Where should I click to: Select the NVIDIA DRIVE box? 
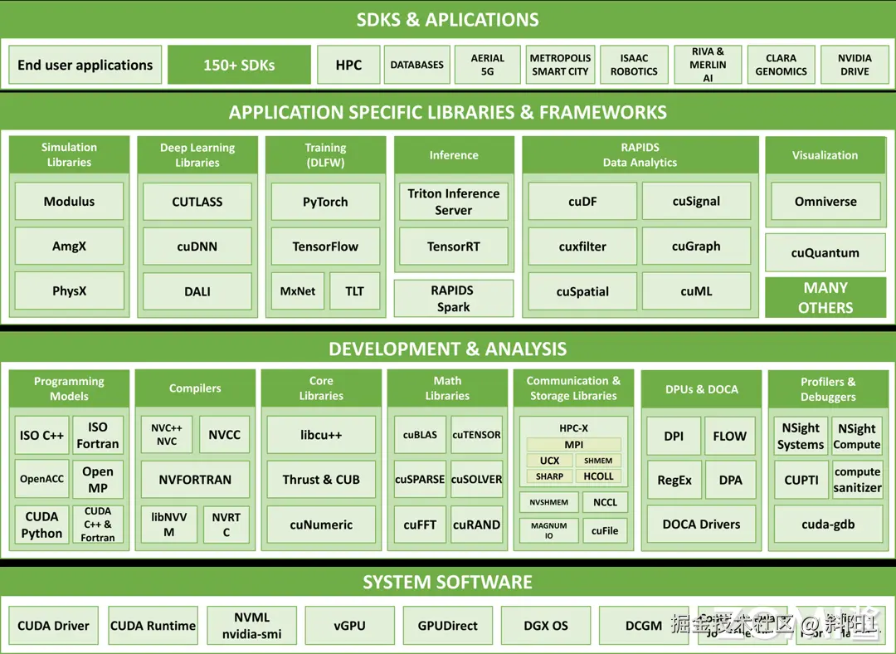[x=855, y=65]
